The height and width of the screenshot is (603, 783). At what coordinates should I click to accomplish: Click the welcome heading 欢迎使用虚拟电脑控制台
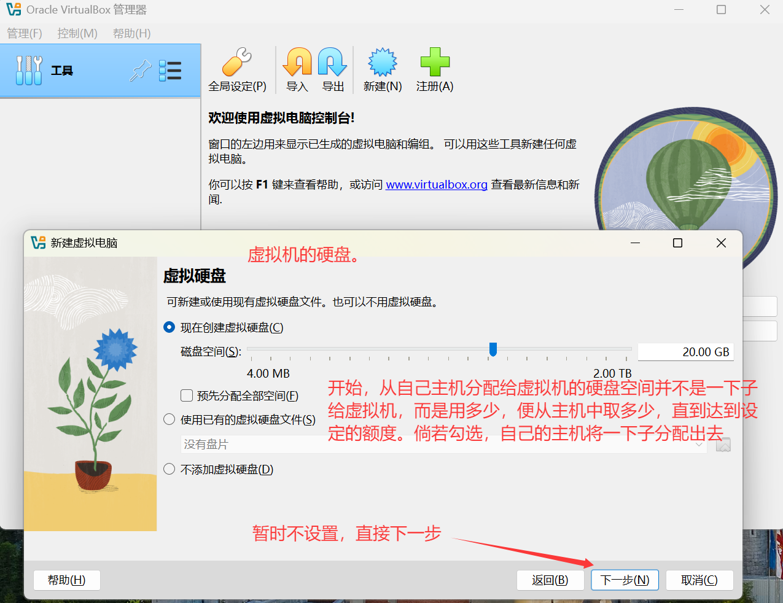pyautogui.click(x=281, y=118)
